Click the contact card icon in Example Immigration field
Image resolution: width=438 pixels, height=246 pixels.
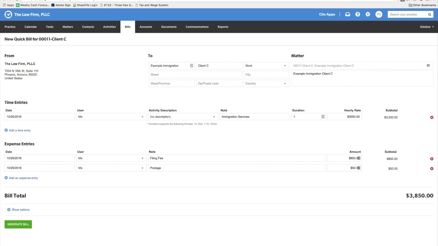(x=192, y=66)
